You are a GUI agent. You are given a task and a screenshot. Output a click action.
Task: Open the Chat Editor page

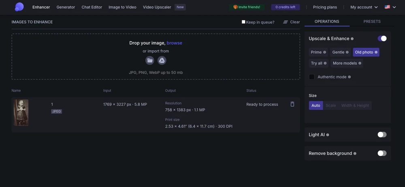coord(92,7)
